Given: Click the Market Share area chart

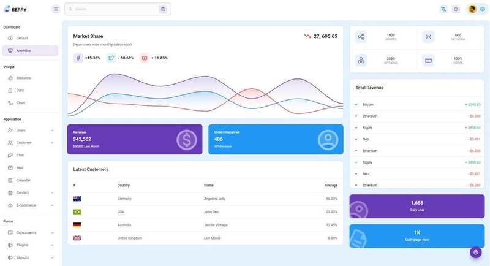Looking at the screenshot, I should (205, 94).
